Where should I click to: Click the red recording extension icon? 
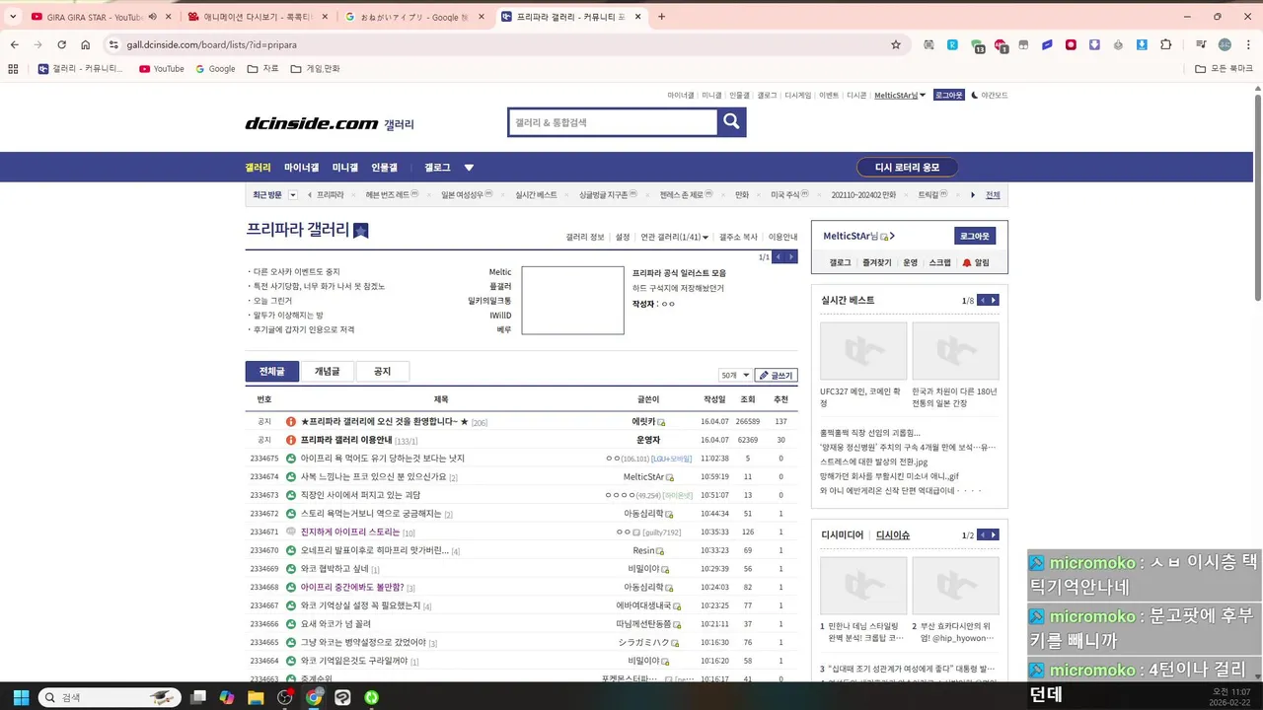coord(1071,44)
